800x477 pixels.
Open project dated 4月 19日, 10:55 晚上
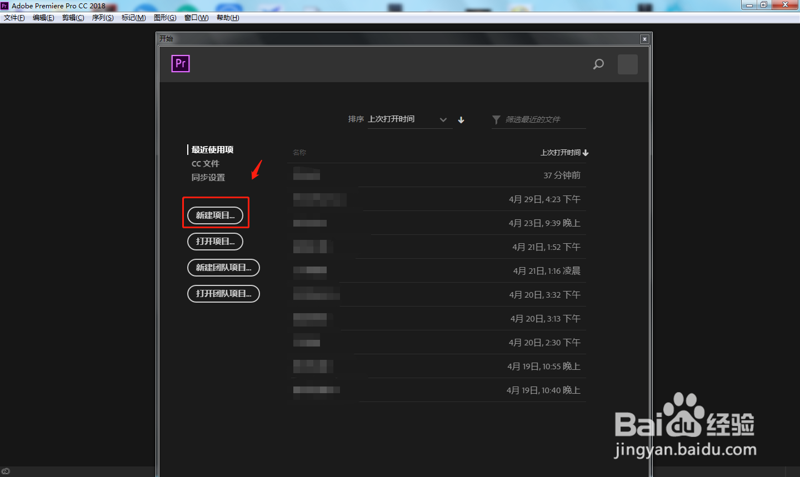(438, 366)
